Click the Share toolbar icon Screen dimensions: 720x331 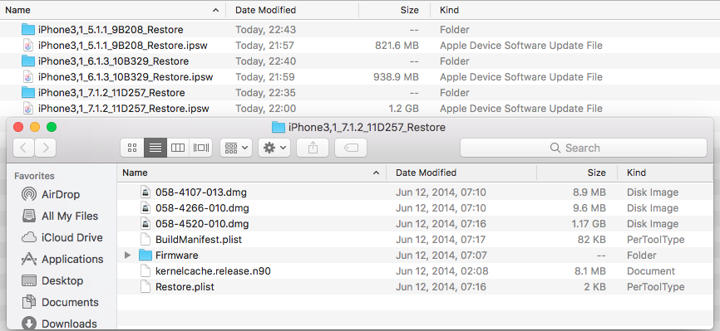[x=313, y=148]
